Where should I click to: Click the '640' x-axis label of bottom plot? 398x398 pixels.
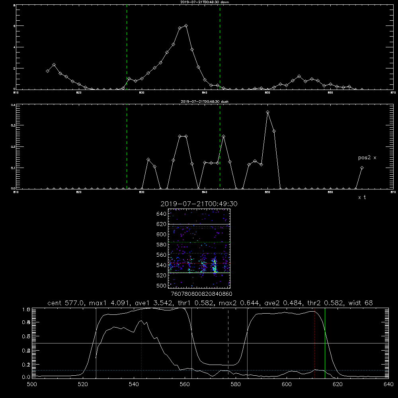[388, 384]
